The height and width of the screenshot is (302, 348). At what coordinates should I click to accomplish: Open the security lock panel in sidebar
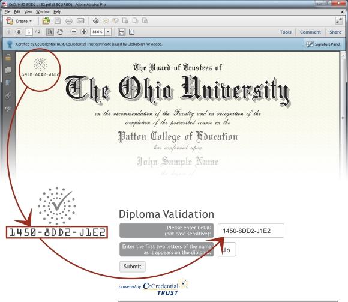click(x=8, y=57)
